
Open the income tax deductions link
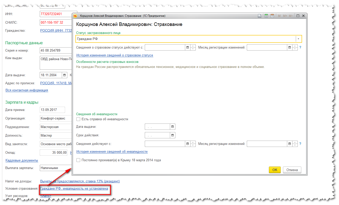click(x=80, y=181)
